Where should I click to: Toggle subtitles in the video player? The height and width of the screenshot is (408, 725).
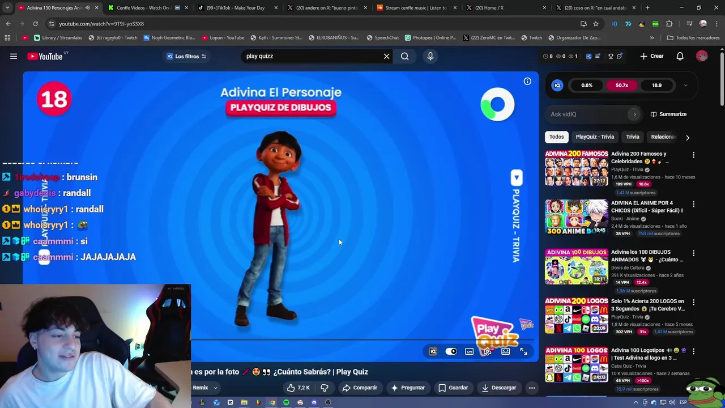pos(469,351)
